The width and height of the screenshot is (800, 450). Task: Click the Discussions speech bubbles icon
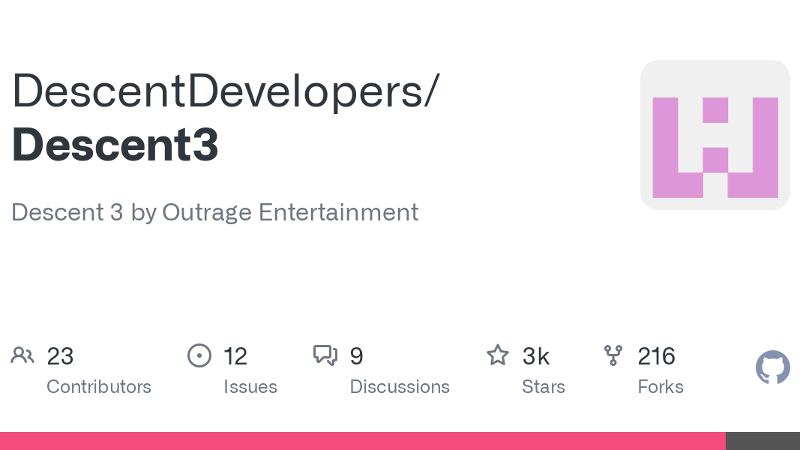click(325, 355)
